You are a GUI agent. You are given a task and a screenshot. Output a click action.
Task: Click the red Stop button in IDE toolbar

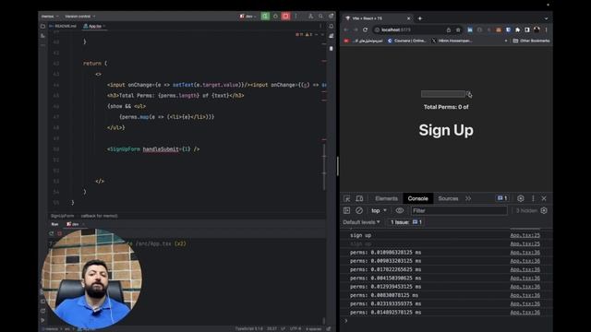pos(285,17)
